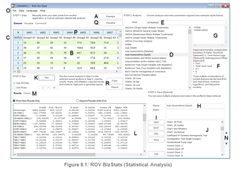This screenshot has width=242, height=170.
Task: Switch to the Visualize tab
Action: [29, 24]
